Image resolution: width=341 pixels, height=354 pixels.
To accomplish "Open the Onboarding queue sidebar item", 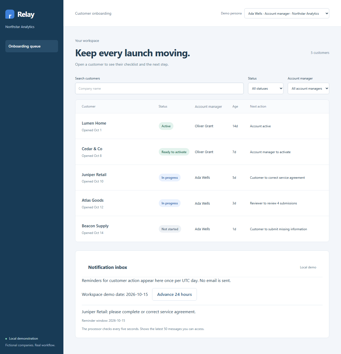I will pos(32,46).
